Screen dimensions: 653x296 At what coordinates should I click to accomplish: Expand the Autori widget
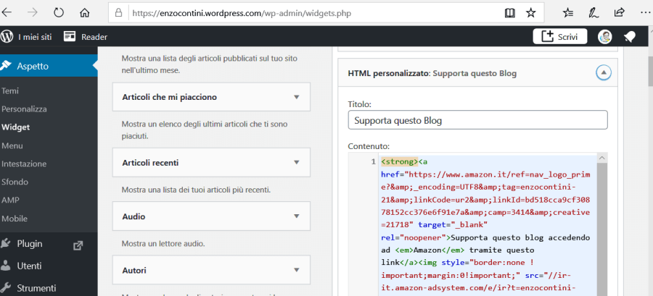(296, 270)
